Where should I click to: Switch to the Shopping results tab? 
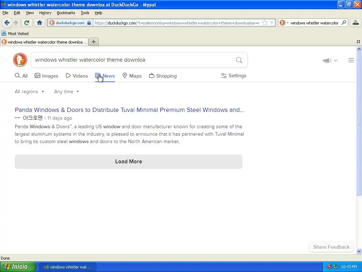(163, 76)
